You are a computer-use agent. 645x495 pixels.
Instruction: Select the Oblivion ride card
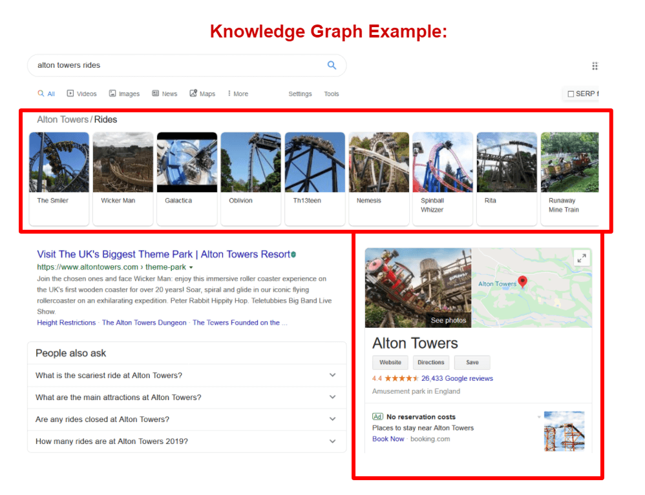pos(251,178)
